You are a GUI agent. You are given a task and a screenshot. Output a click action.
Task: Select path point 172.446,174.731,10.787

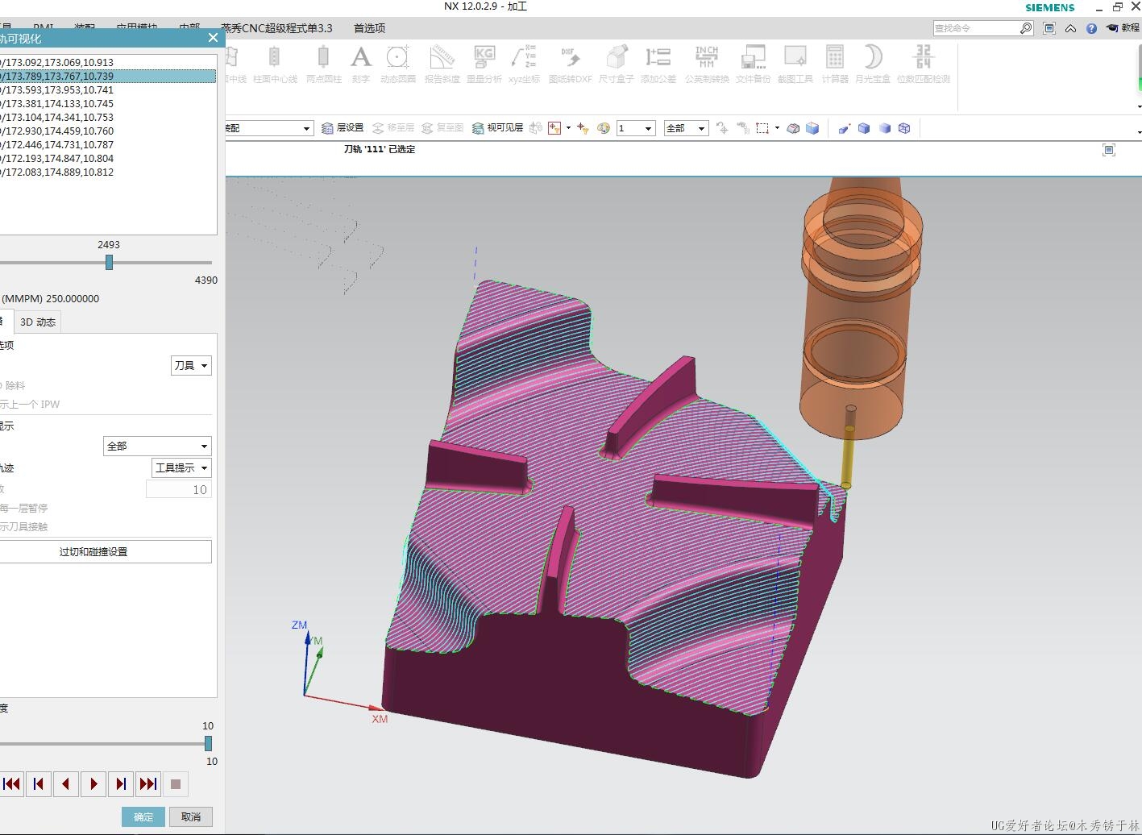(108, 144)
